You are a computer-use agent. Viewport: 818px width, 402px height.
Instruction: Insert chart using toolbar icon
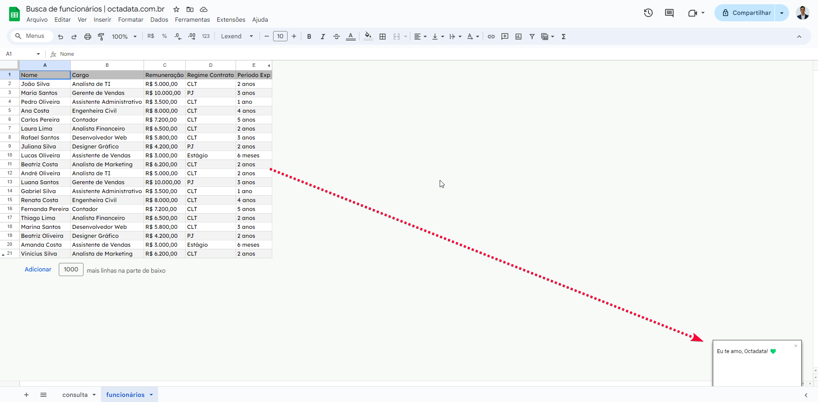pyautogui.click(x=518, y=37)
